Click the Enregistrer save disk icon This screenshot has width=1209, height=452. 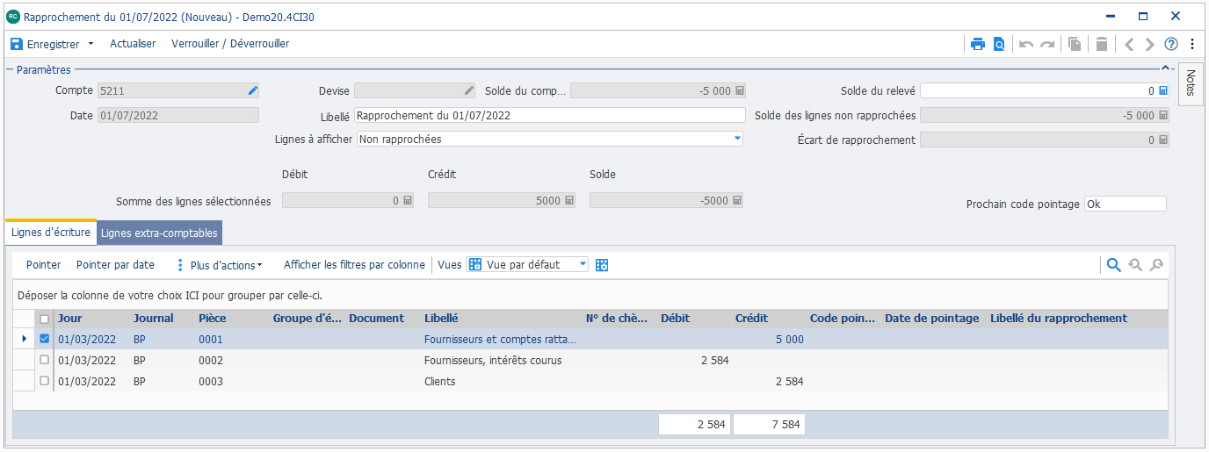point(16,44)
